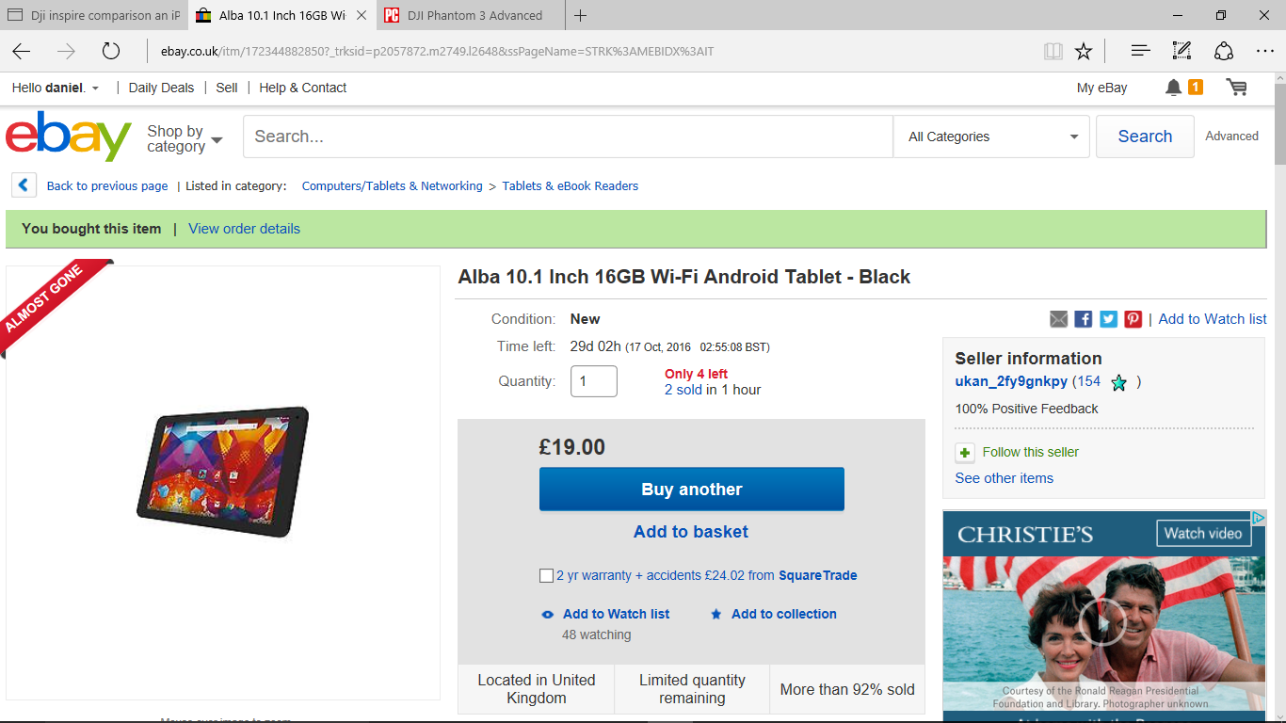Click eBay notifications bell icon

coord(1173,88)
